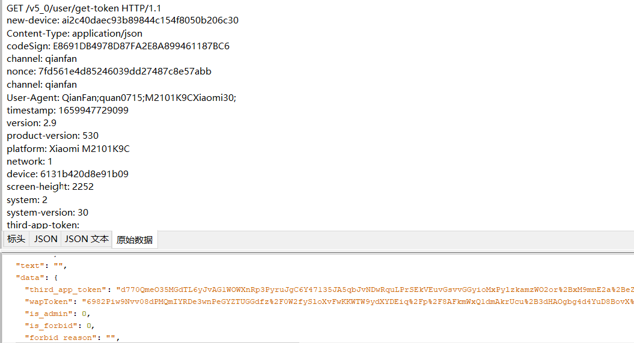The image size is (634, 343).
Task: Click the "is_admin" value 0
Action: (84, 314)
